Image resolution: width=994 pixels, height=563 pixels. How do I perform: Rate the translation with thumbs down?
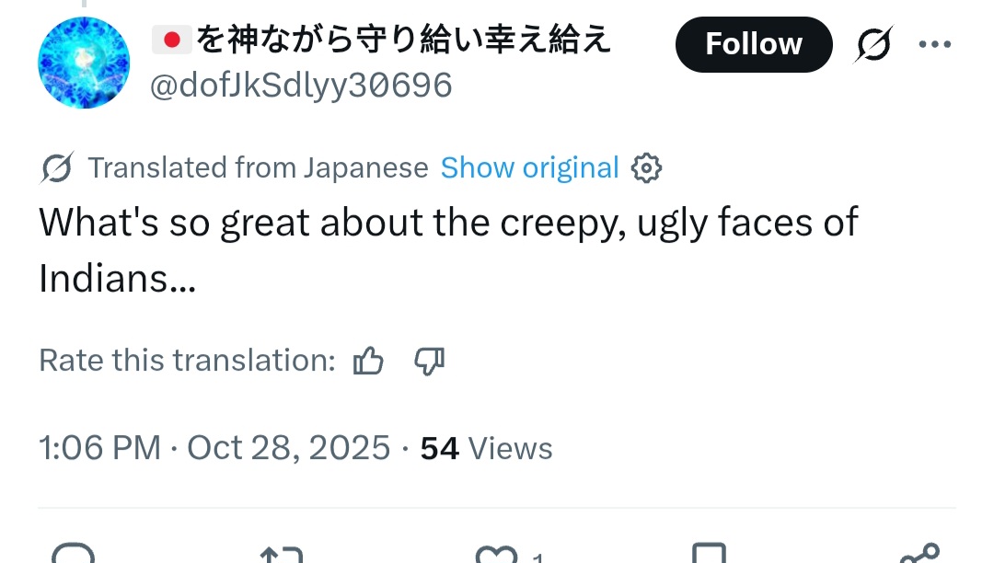(x=429, y=361)
